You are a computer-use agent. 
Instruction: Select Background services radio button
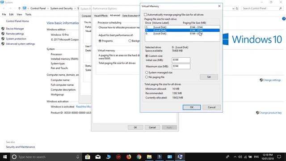130,41
